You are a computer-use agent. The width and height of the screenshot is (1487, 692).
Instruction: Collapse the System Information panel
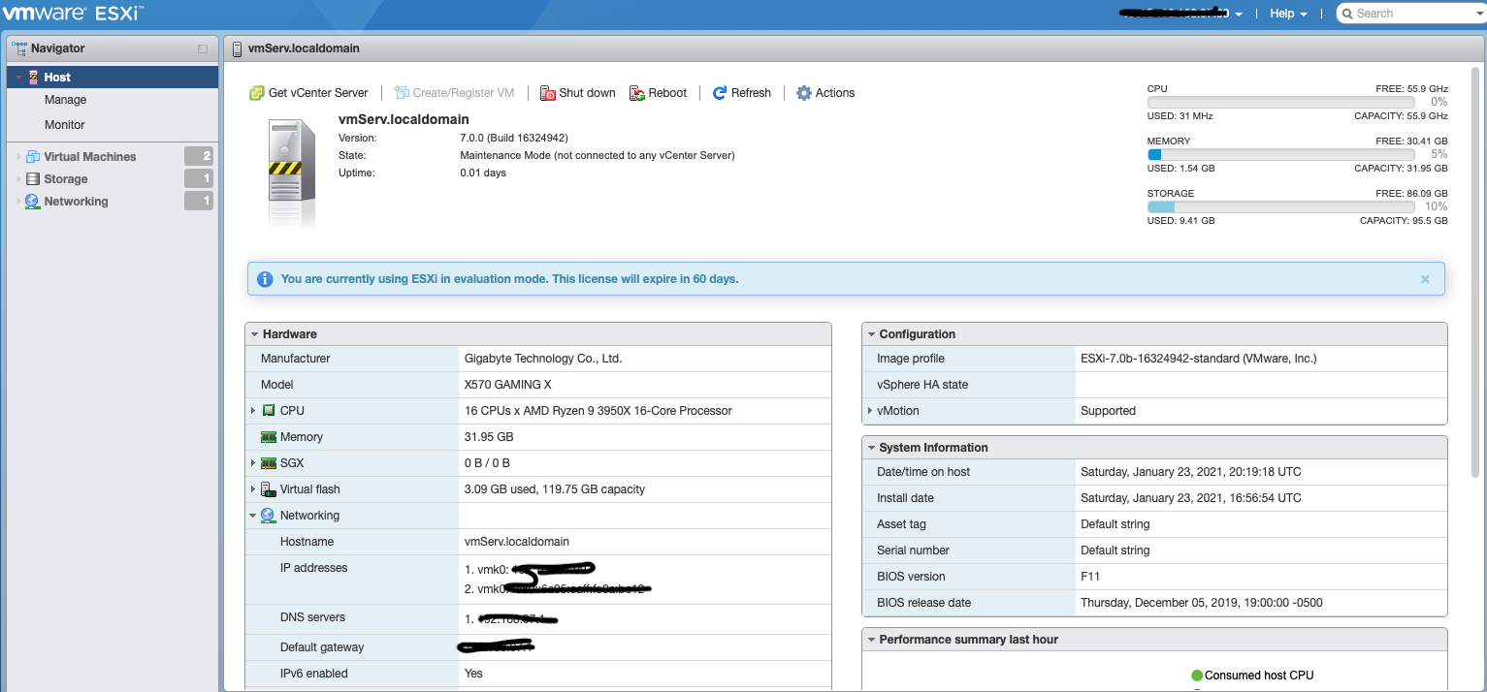click(871, 448)
